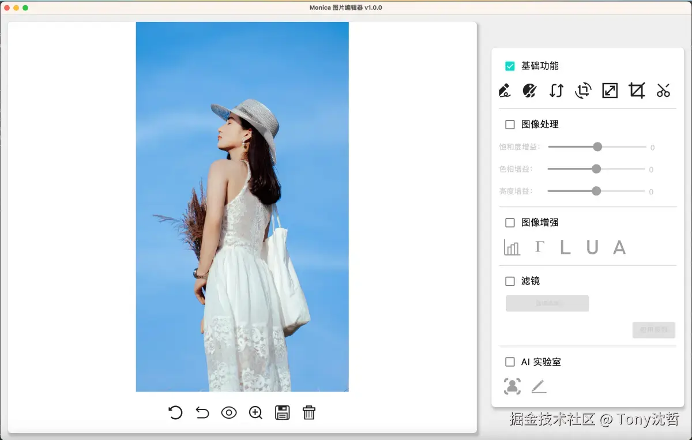Apply the U enhancement option

[592, 247]
